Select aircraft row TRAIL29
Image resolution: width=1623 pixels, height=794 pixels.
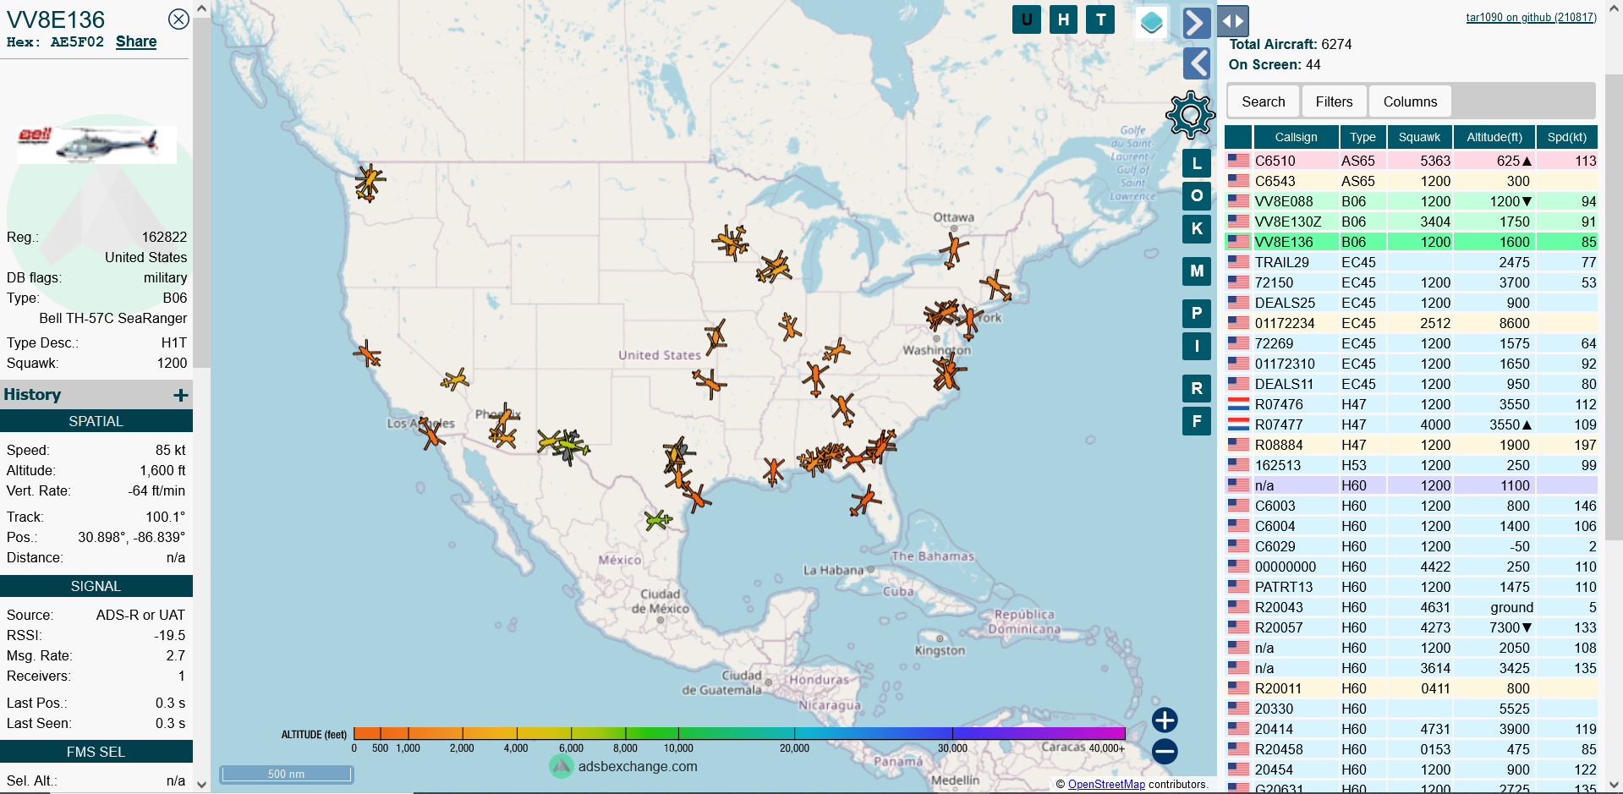pos(1411,262)
